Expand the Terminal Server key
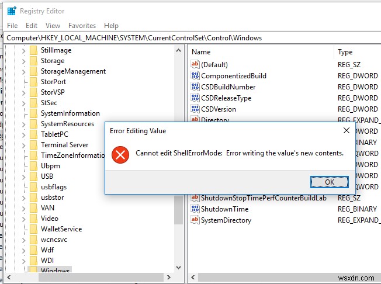381x284 pixels. click(23, 146)
